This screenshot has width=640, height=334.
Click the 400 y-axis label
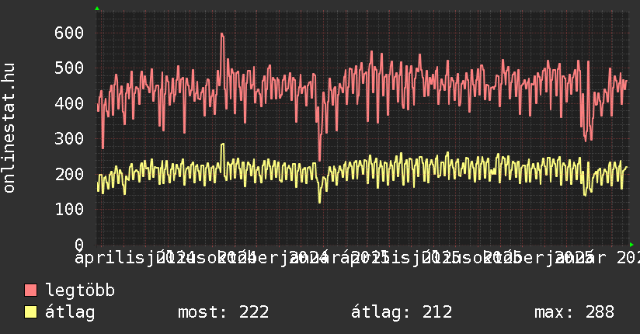(68, 103)
